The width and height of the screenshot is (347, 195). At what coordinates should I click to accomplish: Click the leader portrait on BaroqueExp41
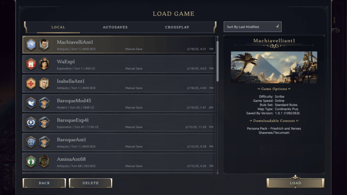point(44,123)
